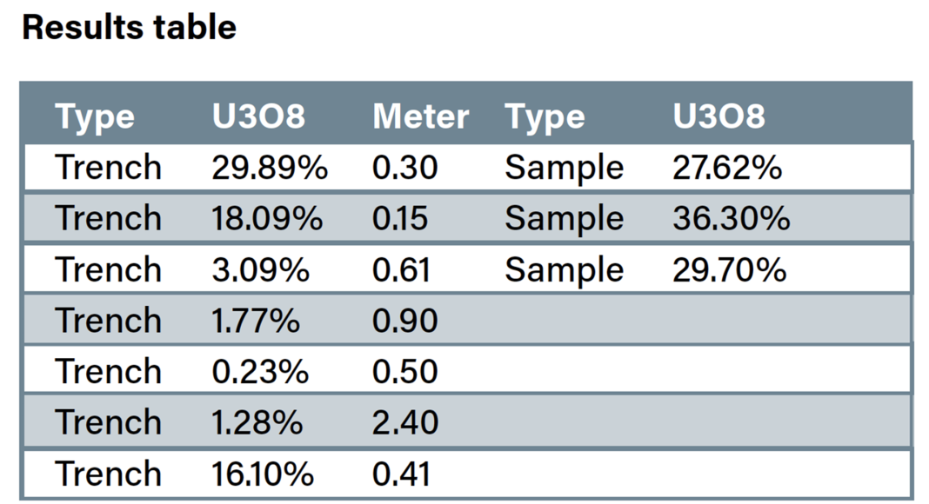Click the 29.89% trench value cell
The height and width of the screenshot is (504, 929).
point(269,168)
